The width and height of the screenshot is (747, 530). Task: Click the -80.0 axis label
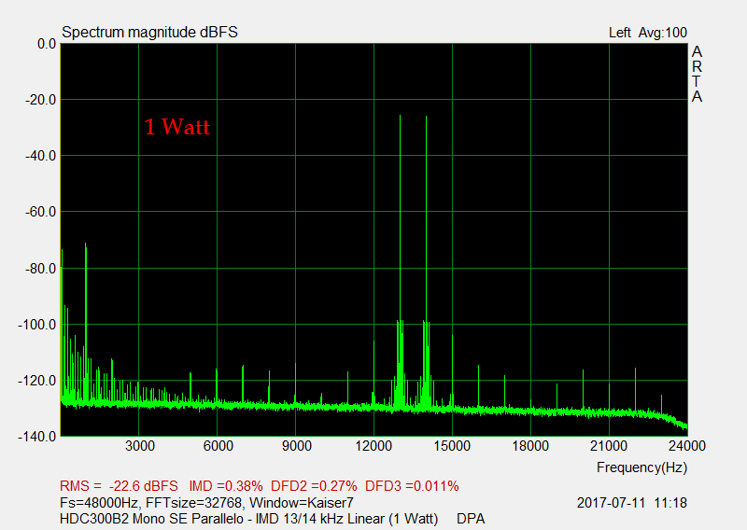click(x=40, y=269)
